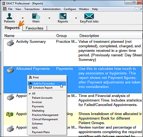Click the vertical scrollbar of the reports list
This screenshot has height=137, width=143.
point(142,54)
